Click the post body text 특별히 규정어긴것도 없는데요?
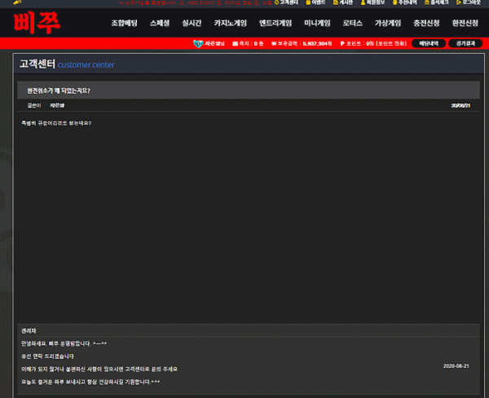The width and height of the screenshot is (489, 398). (56, 123)
